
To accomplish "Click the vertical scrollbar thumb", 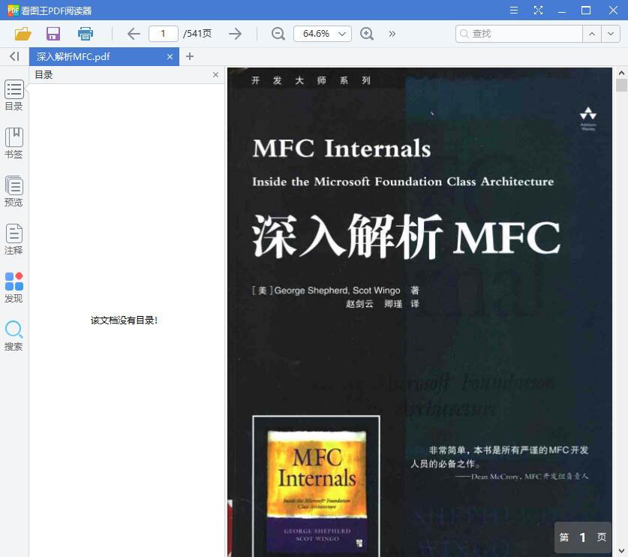I will [621, 86].
